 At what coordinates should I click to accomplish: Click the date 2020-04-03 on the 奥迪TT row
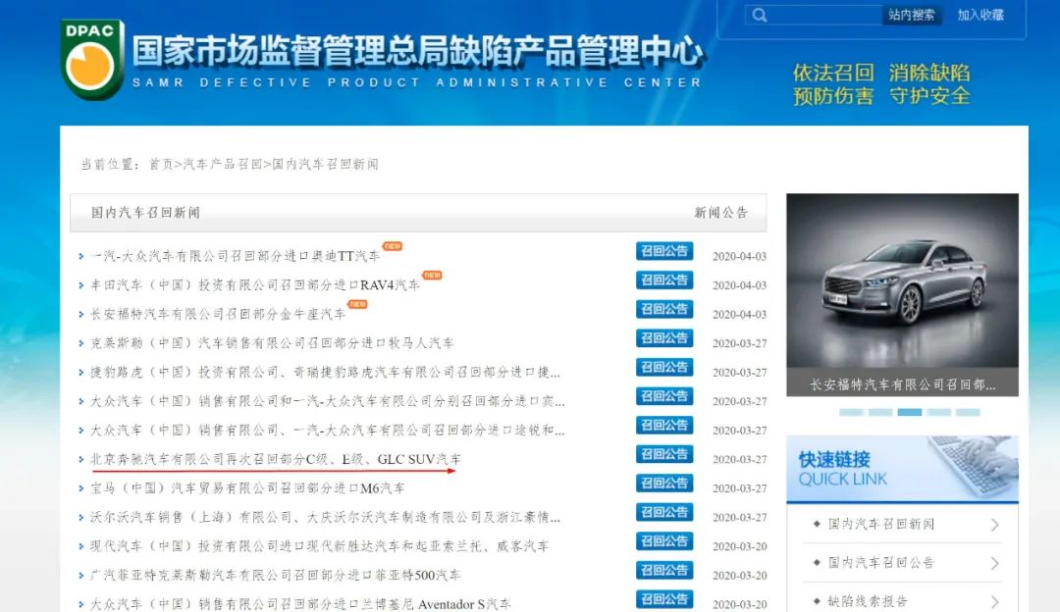[x=740, y=257]
